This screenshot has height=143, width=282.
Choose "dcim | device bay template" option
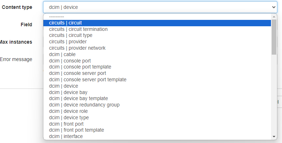[78, 98]
